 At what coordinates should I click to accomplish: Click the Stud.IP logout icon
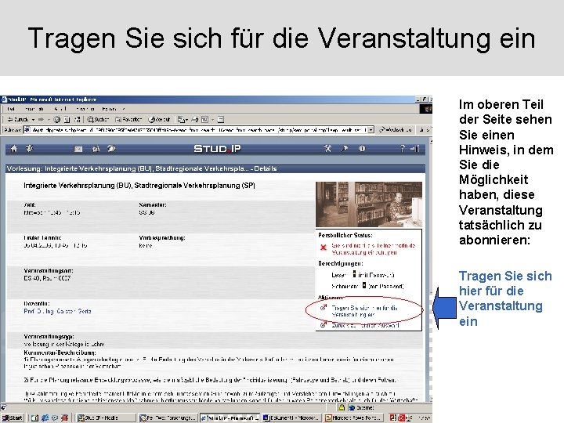click(x=414, y=149)
